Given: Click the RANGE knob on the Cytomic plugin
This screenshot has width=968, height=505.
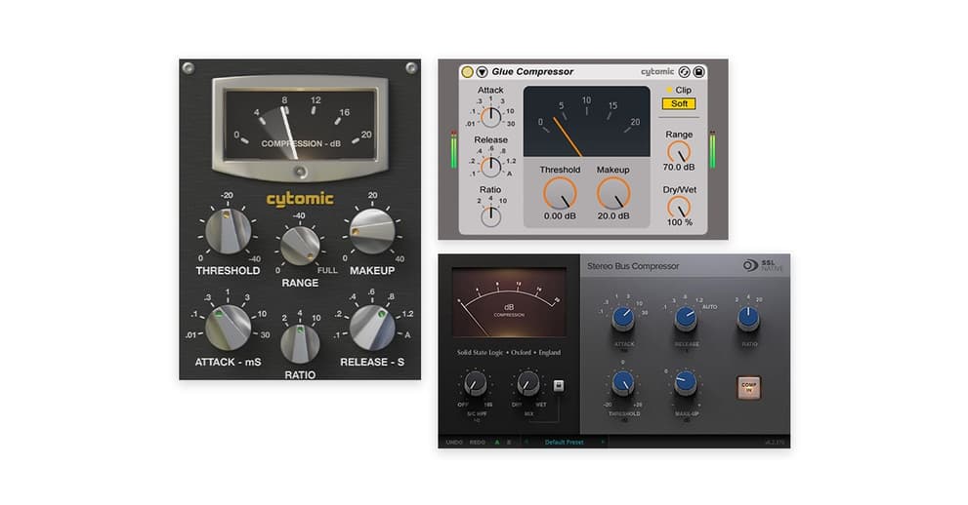Looking at the screenshot, I should [x=300, y=246].
